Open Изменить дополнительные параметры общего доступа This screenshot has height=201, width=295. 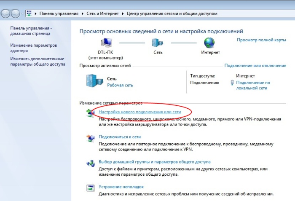click(x=37, y=62)
